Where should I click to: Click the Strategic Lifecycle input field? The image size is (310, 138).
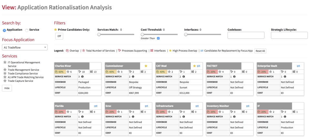(x=289, y=35)
